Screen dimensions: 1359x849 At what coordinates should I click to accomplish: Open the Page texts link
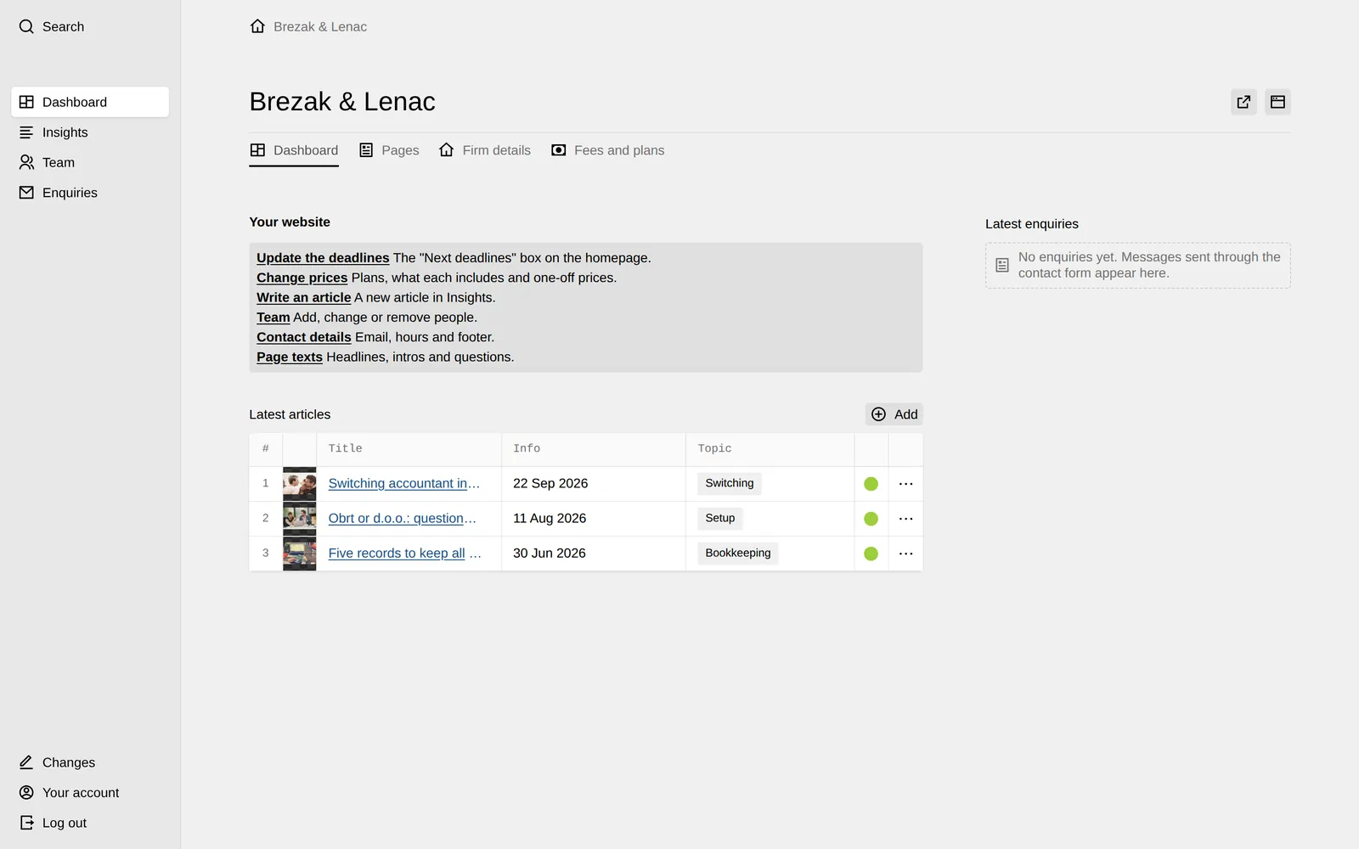pyautogui.click(x=290, y=357)
